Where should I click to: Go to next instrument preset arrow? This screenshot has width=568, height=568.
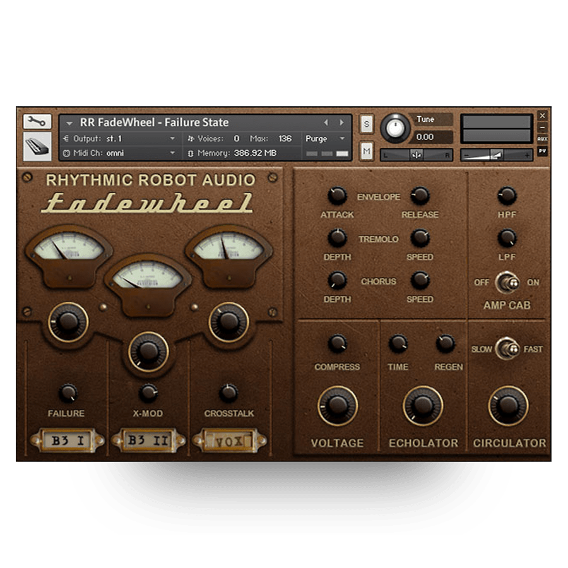click(x=341, y=122)
